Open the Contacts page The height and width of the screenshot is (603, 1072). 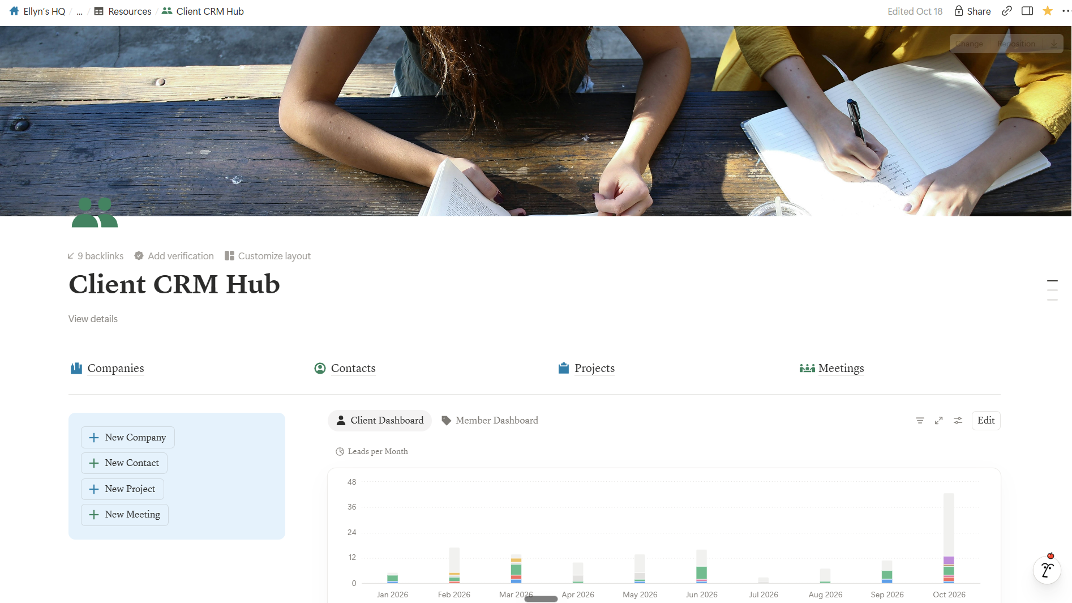(x=345, y=369)
